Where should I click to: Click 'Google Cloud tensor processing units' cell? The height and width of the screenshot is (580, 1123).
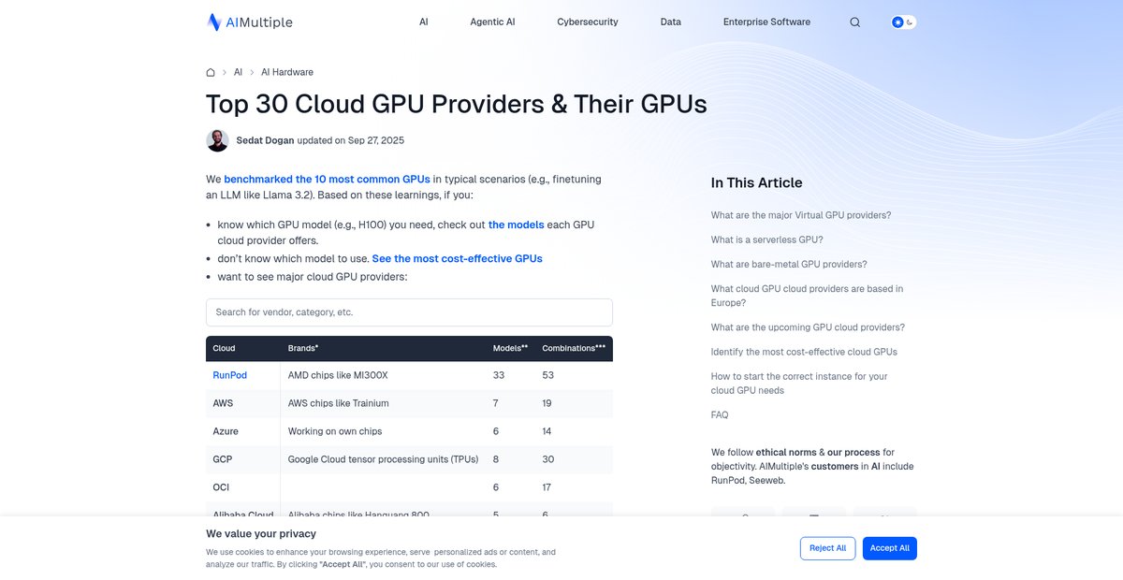[383, 459]
